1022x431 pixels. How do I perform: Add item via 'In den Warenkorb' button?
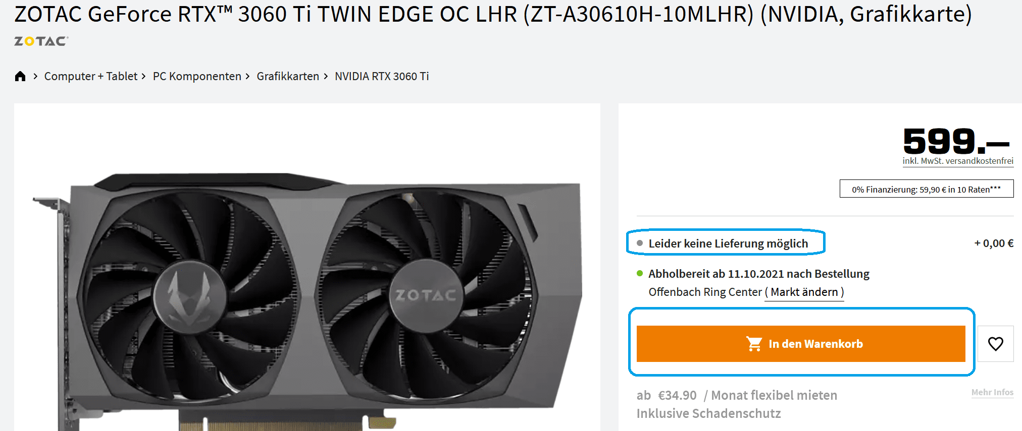(x=801, y=344)
